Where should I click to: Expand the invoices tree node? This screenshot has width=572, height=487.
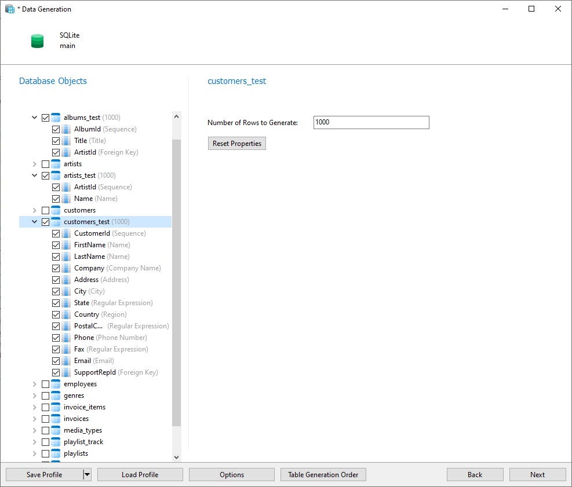[34, 419]
